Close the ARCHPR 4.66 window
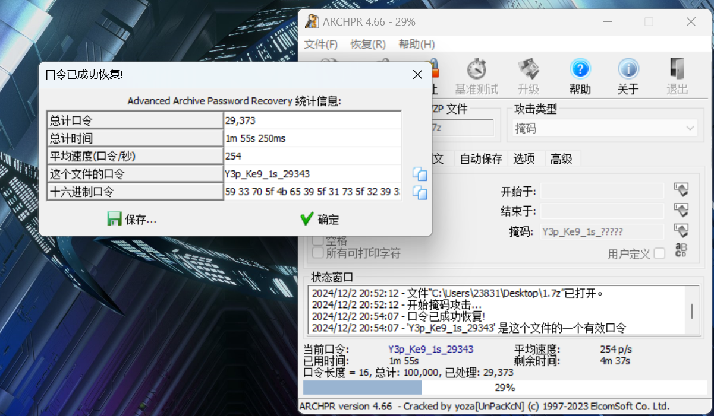714x416 pixels. [691, 22]
